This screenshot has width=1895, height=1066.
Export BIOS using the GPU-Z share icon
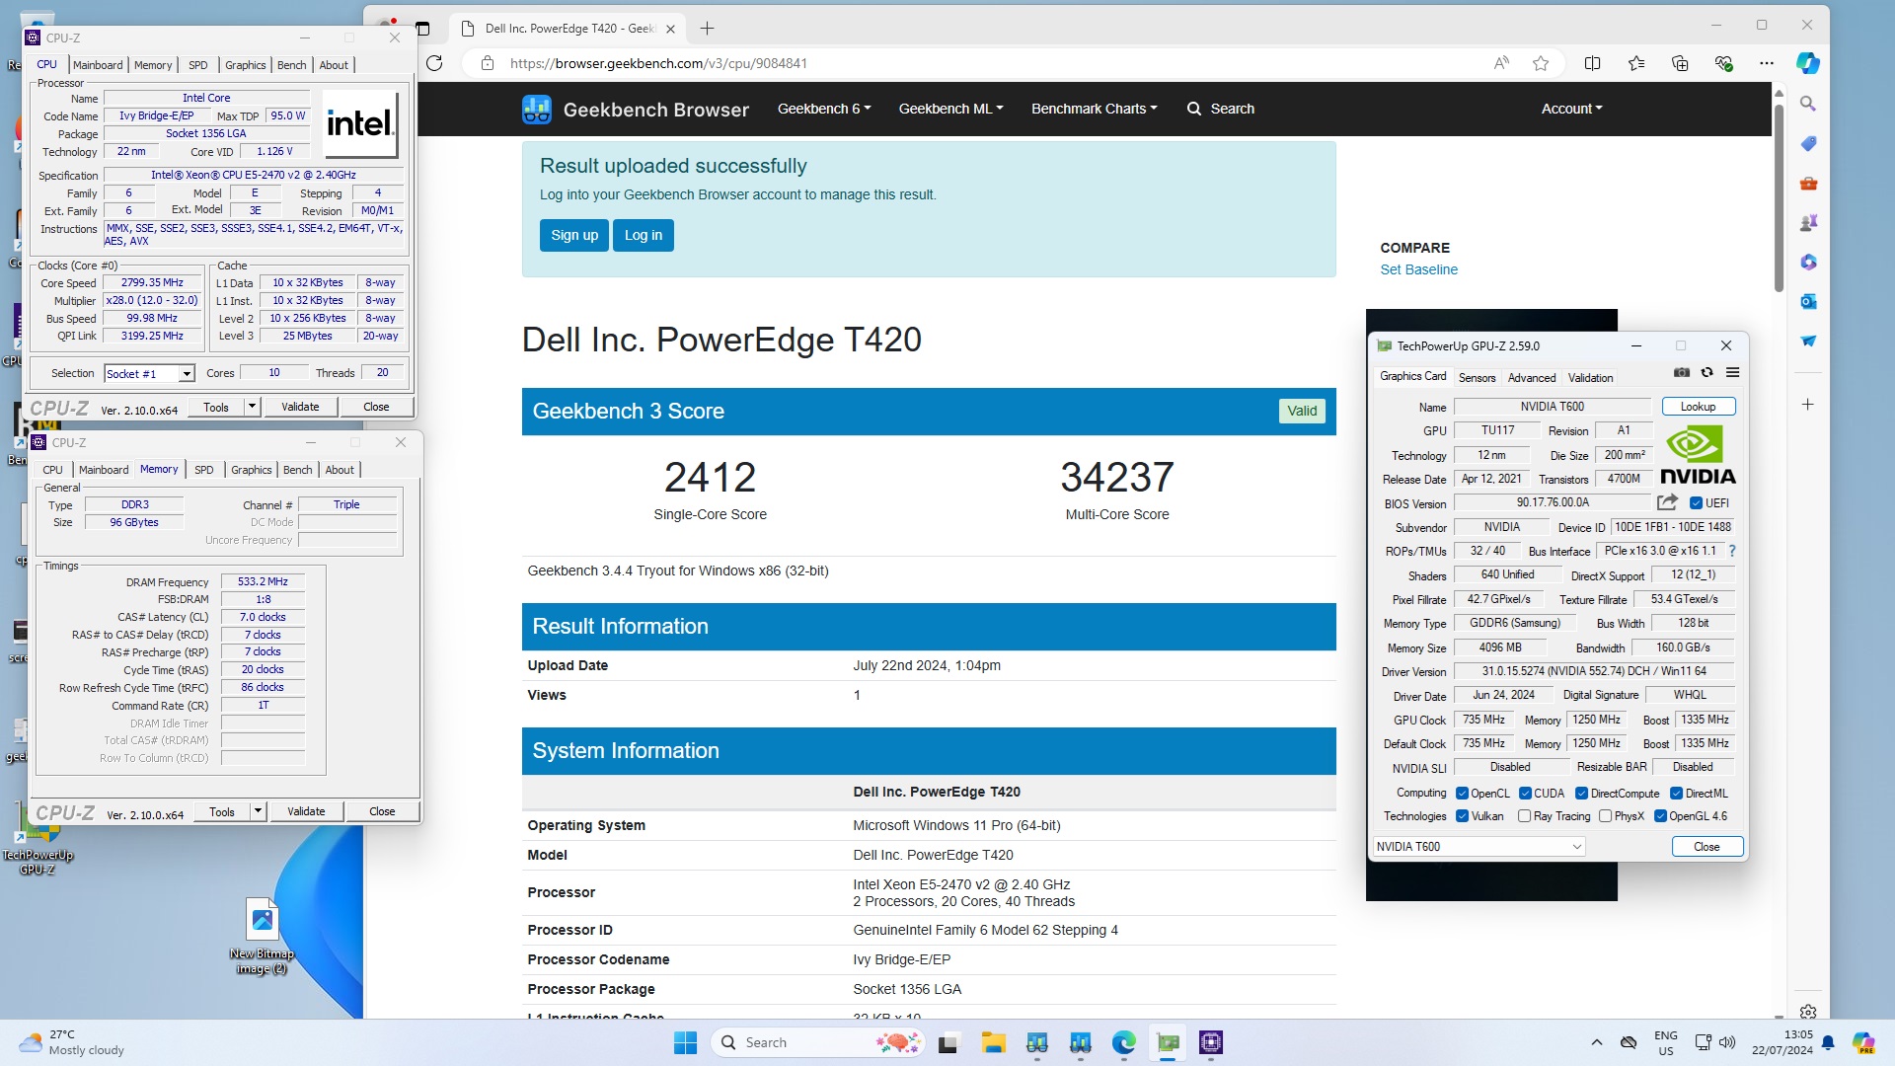pos(1667,502)
